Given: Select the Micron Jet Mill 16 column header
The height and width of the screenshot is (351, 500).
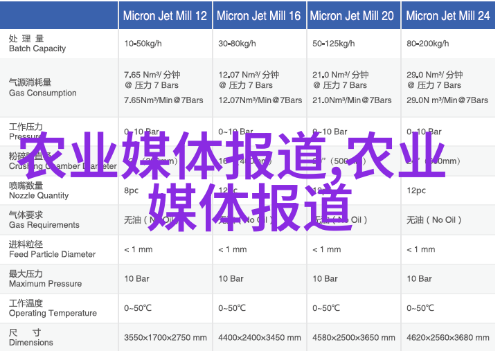Looking at the screenshot, I should coord(258,16).
